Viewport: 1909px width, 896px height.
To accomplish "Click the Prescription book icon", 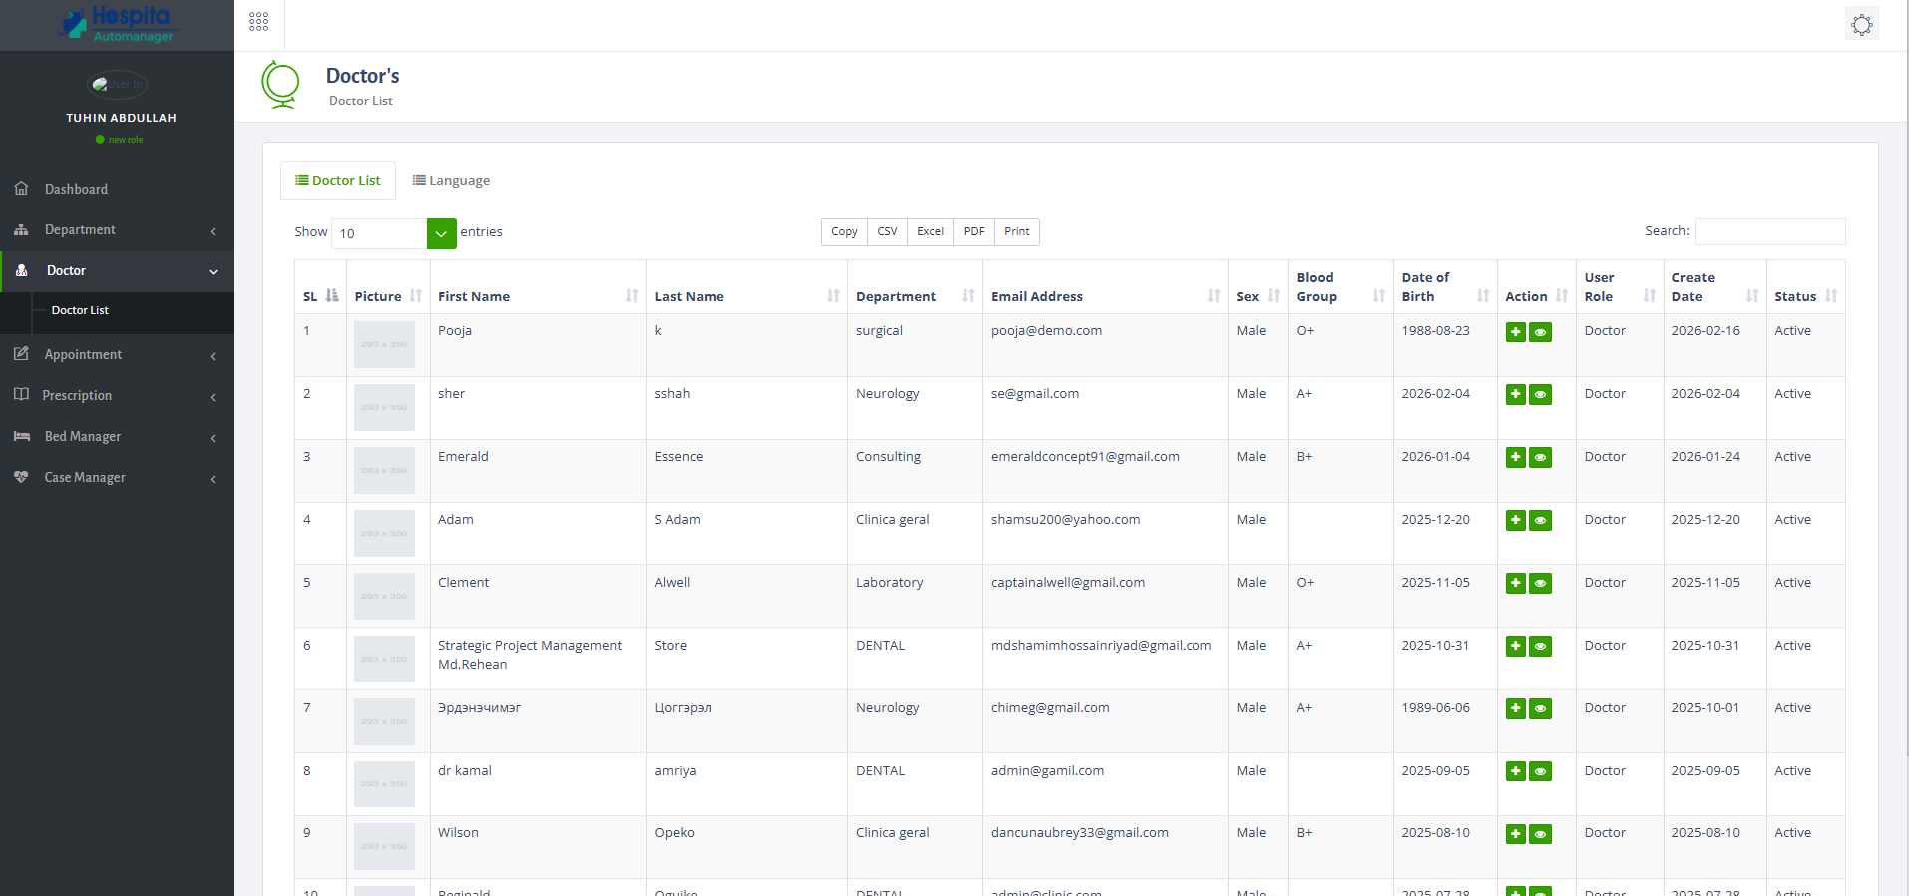I will 21,395.
